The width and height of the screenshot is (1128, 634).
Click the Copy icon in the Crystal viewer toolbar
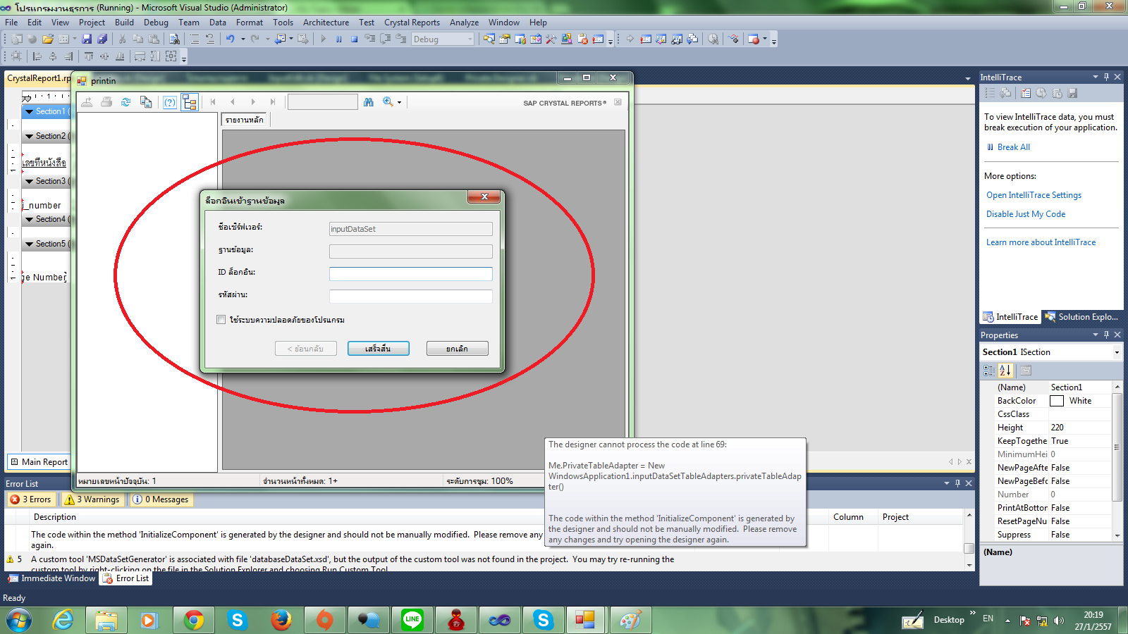pyautogui.click(x=146, y=102)
